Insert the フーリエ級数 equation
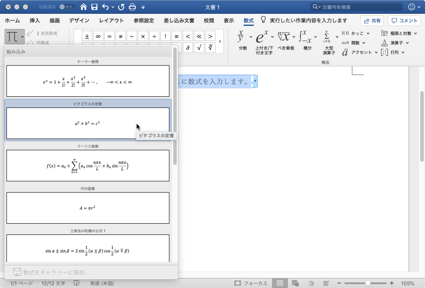This screenshot has width=425, height=288. 88,165
